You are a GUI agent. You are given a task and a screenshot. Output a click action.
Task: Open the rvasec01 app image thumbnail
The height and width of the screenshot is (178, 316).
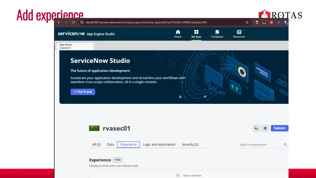point(94,128)
